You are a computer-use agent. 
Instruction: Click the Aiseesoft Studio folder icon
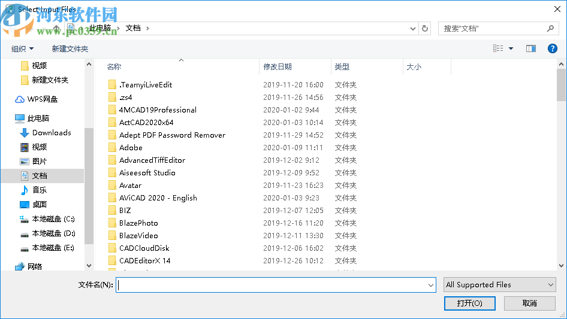pyautogui.click(x=113, y=173)
